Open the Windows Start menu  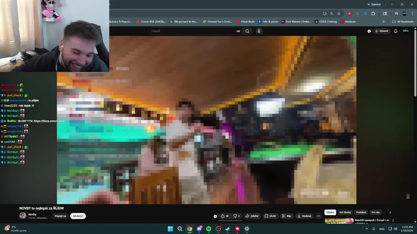click(x=170, y=229)
